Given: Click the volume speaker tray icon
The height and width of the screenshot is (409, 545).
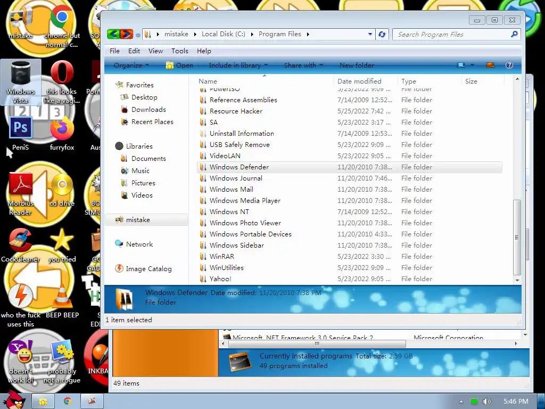Looking at the screenshot, I should point(486,402).
